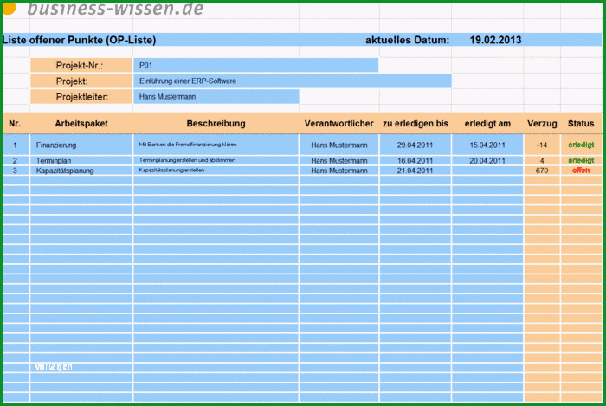606x406 pixels.
Task: Select the 'Beschreibung' column header
Action: pos(216,124)
